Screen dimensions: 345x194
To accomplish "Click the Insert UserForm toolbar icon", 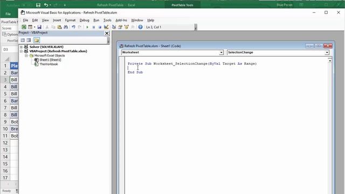I will 30,27.
